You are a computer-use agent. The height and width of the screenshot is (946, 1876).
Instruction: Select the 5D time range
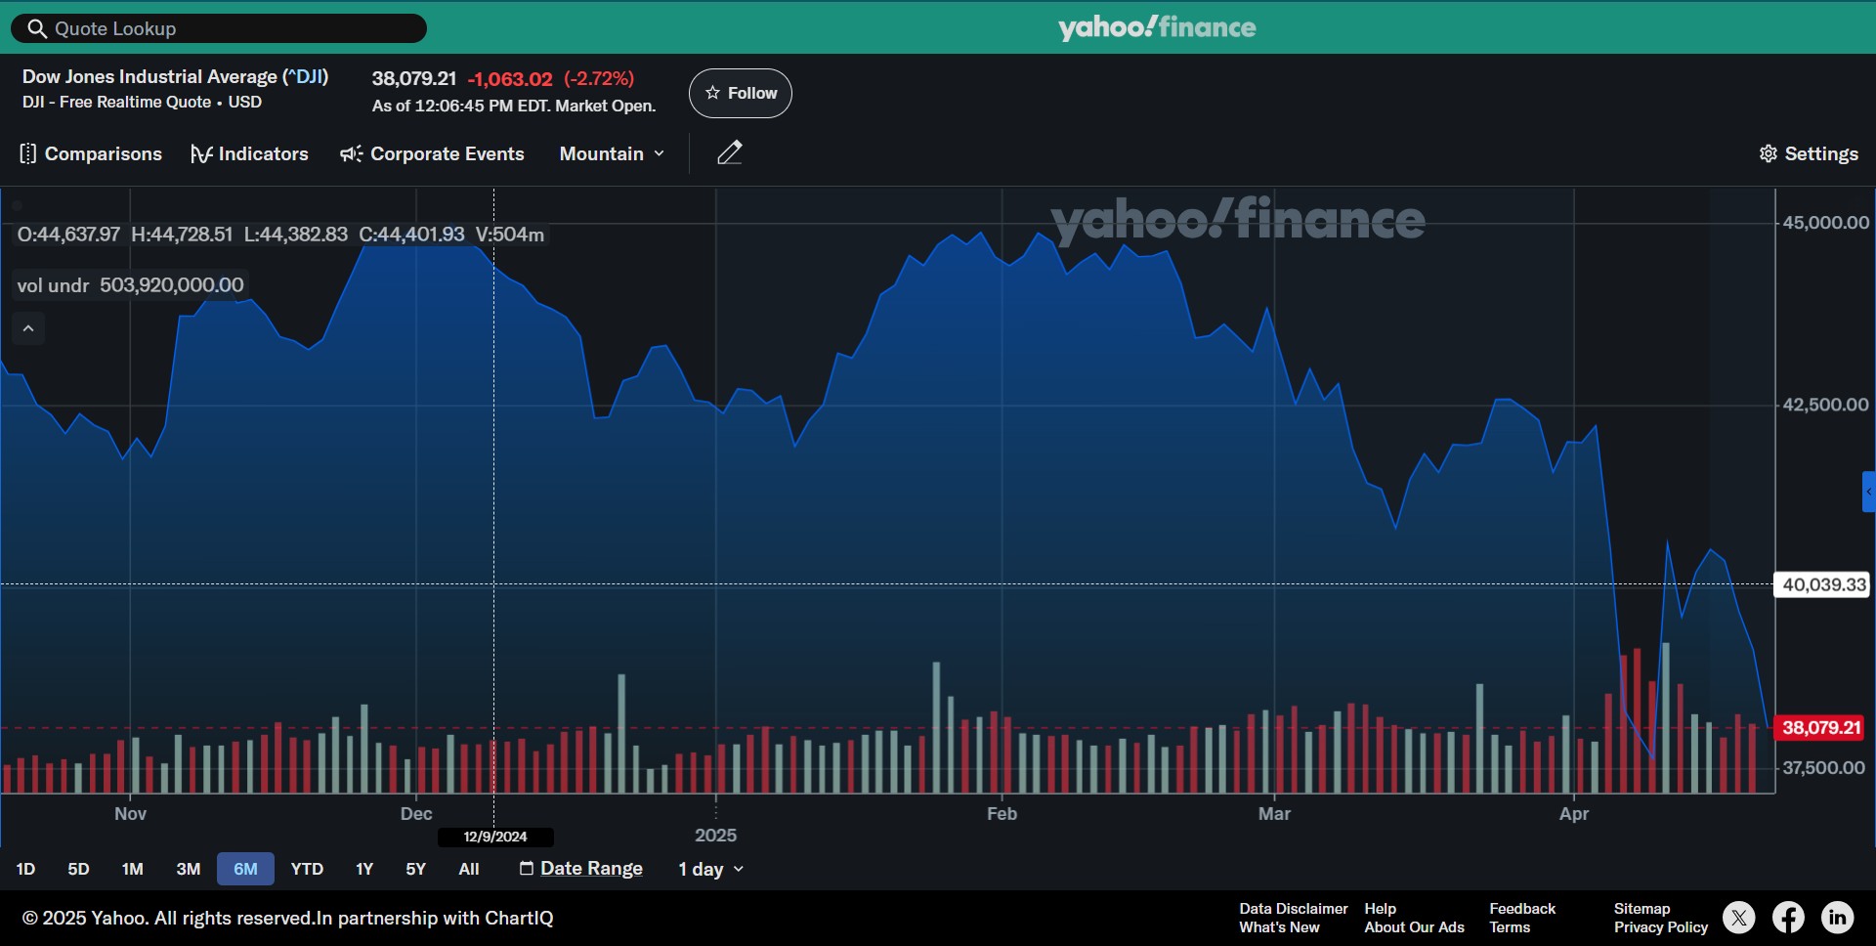click(78, 869)
